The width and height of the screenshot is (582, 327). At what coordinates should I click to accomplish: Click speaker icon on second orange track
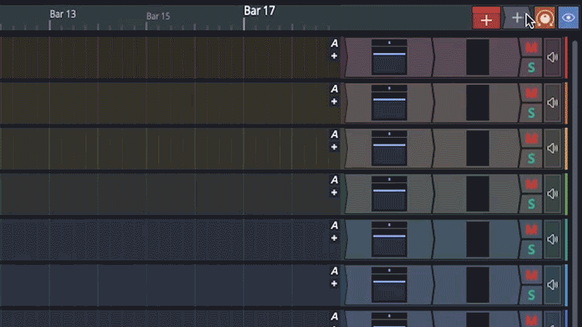(x=552, y=103)
